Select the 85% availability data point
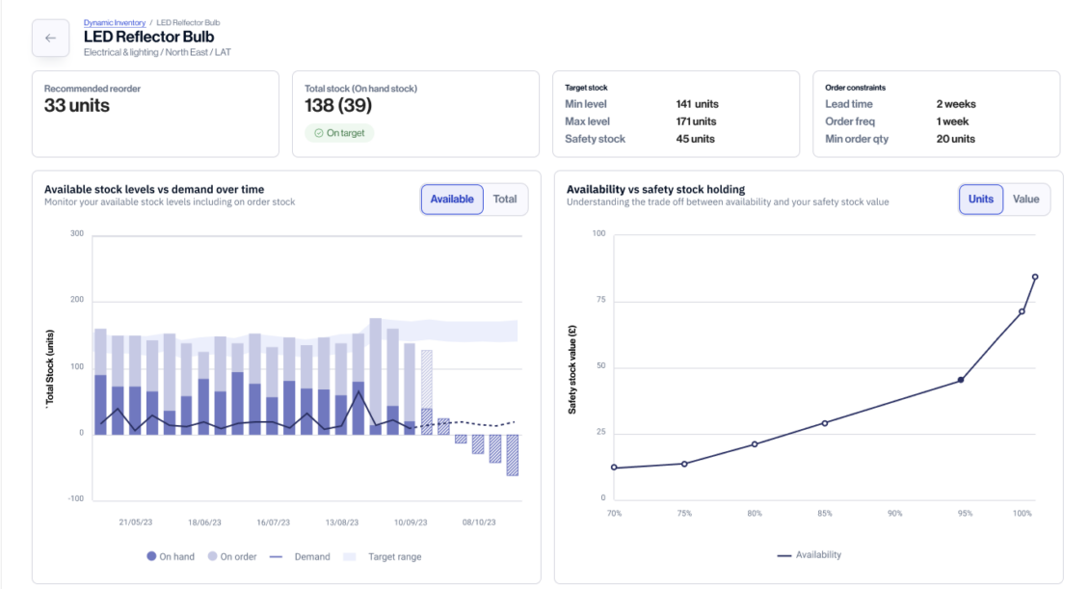Screen dimensions: 1089x589 824,422
